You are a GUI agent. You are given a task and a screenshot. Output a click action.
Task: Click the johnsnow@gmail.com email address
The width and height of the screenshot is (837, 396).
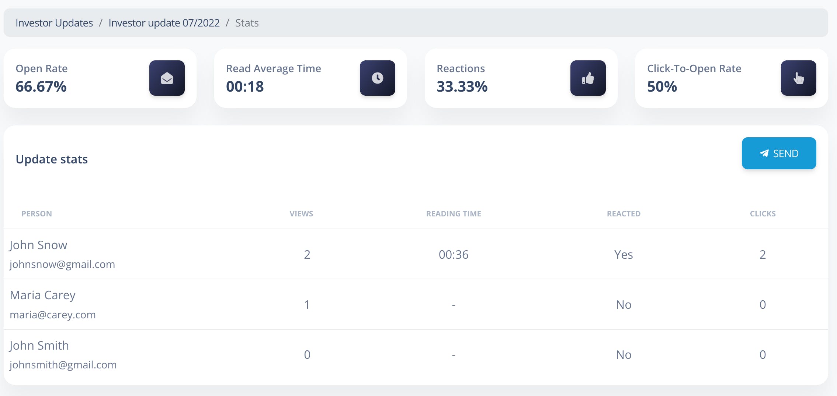62,264
